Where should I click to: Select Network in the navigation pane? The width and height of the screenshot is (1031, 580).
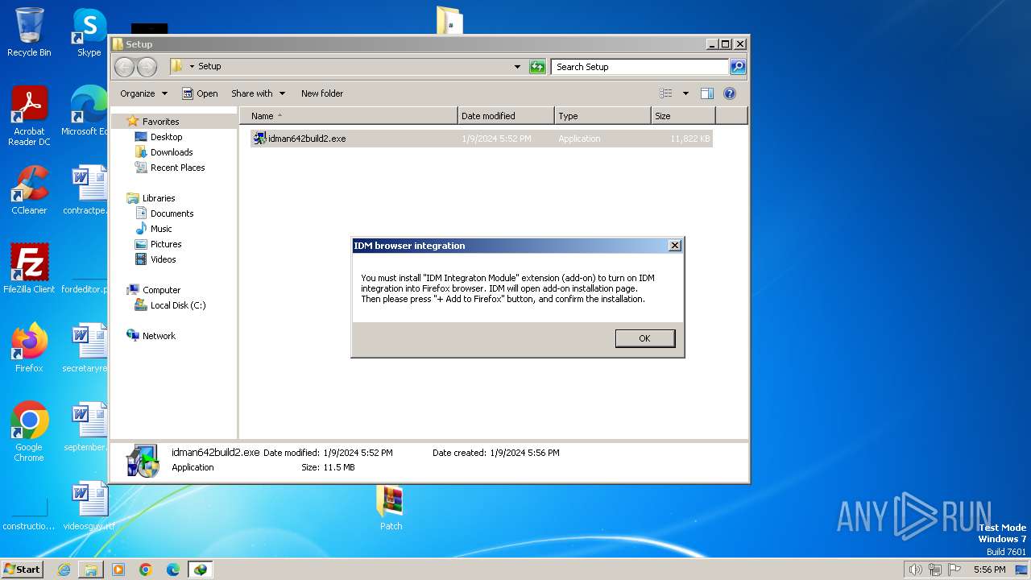pos(159,336)
